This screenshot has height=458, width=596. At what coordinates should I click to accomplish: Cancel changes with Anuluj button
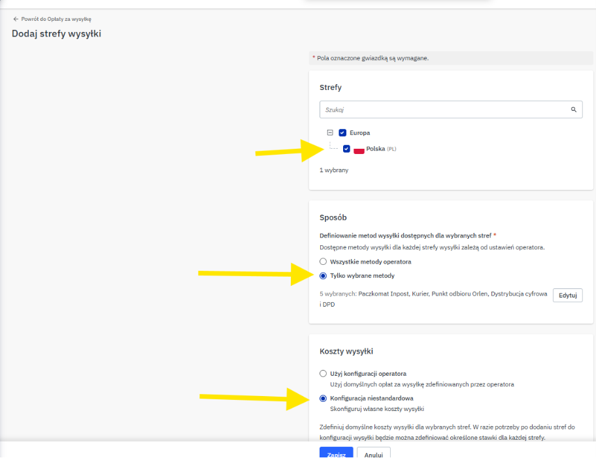click(374, 453)
